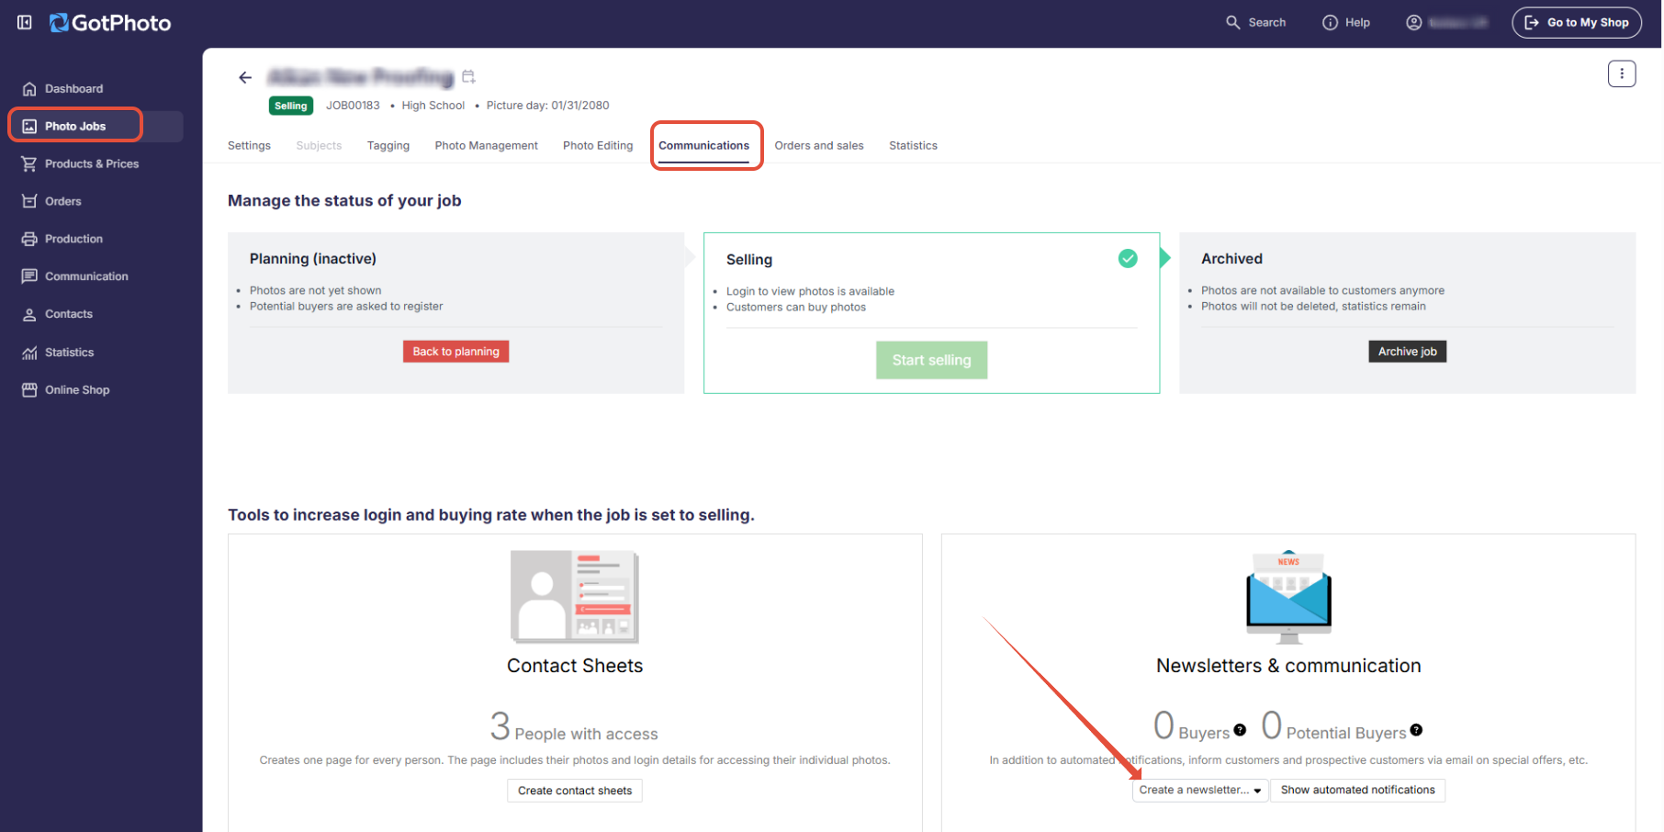The image size is (1664, 832).
Task: Click the Online Shop store icon
Action: click(29, 390)
